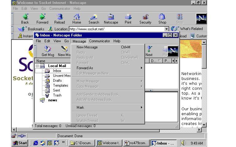Open the Location URL dropdown arrow
The image size is (236, 147).
click(x=166, y=29)
